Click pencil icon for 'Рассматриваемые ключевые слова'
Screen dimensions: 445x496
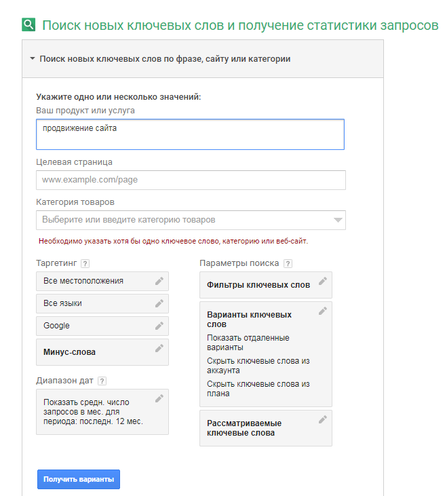323,419
